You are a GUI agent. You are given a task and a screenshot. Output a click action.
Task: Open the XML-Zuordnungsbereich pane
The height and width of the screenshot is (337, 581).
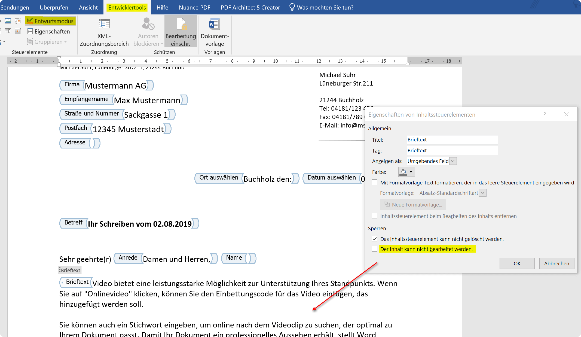point(104,32)
